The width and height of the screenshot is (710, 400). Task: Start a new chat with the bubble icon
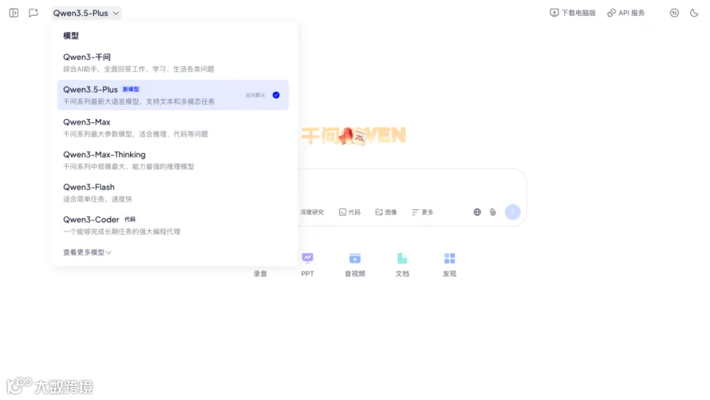(33, 13)
